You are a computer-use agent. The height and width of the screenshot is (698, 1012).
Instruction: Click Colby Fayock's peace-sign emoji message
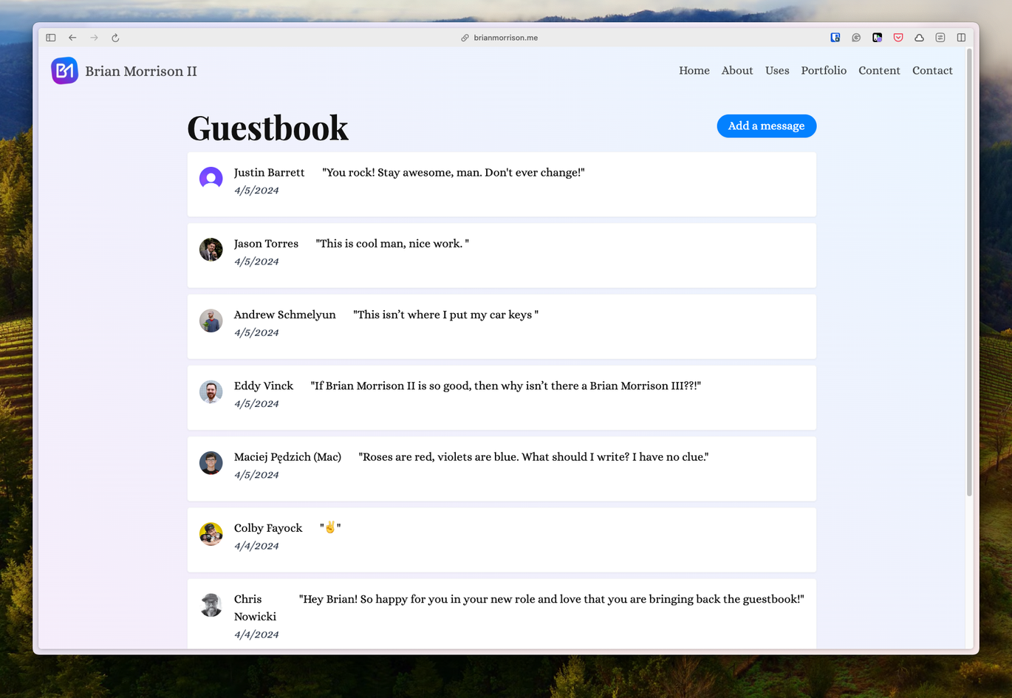point(330,527)
